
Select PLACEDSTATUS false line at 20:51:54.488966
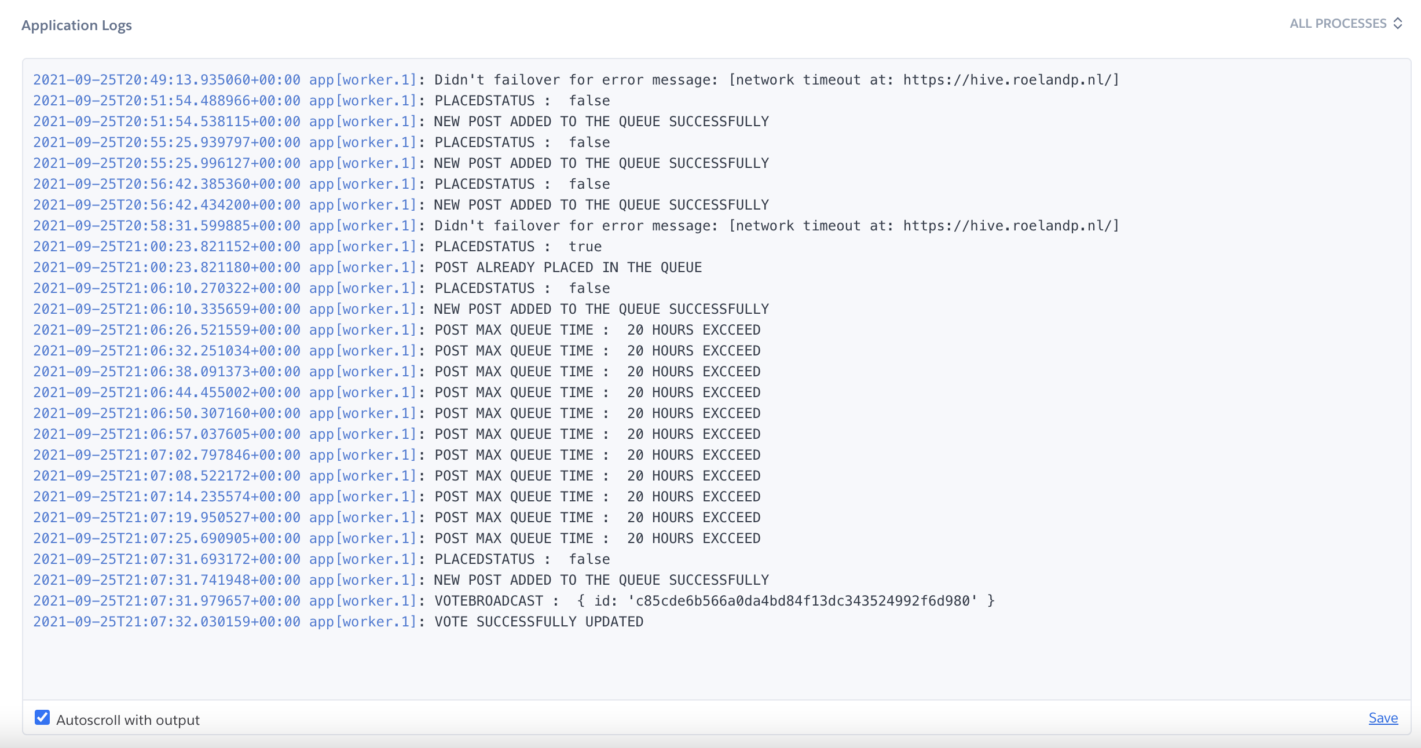[321, 101]
